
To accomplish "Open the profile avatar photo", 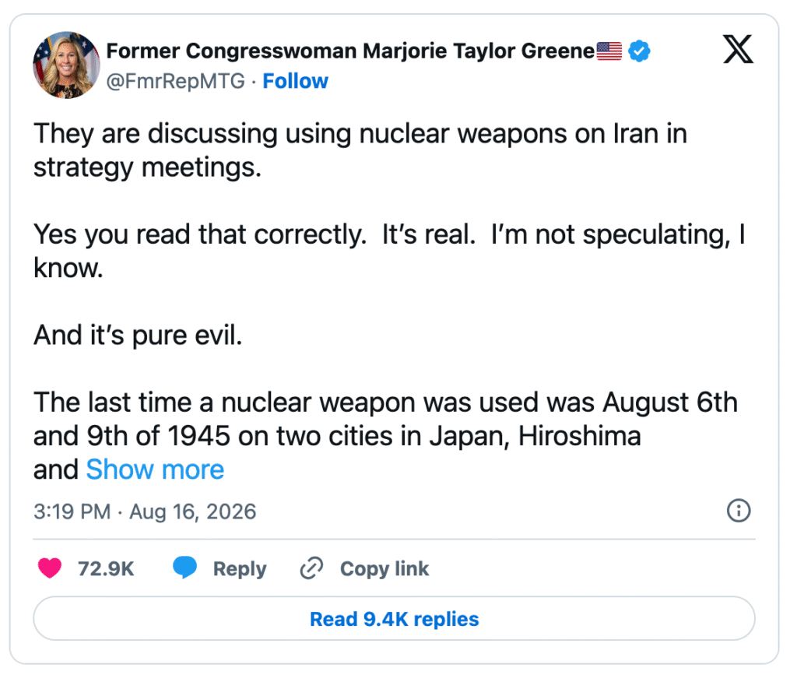I will [x=66, y=65].
